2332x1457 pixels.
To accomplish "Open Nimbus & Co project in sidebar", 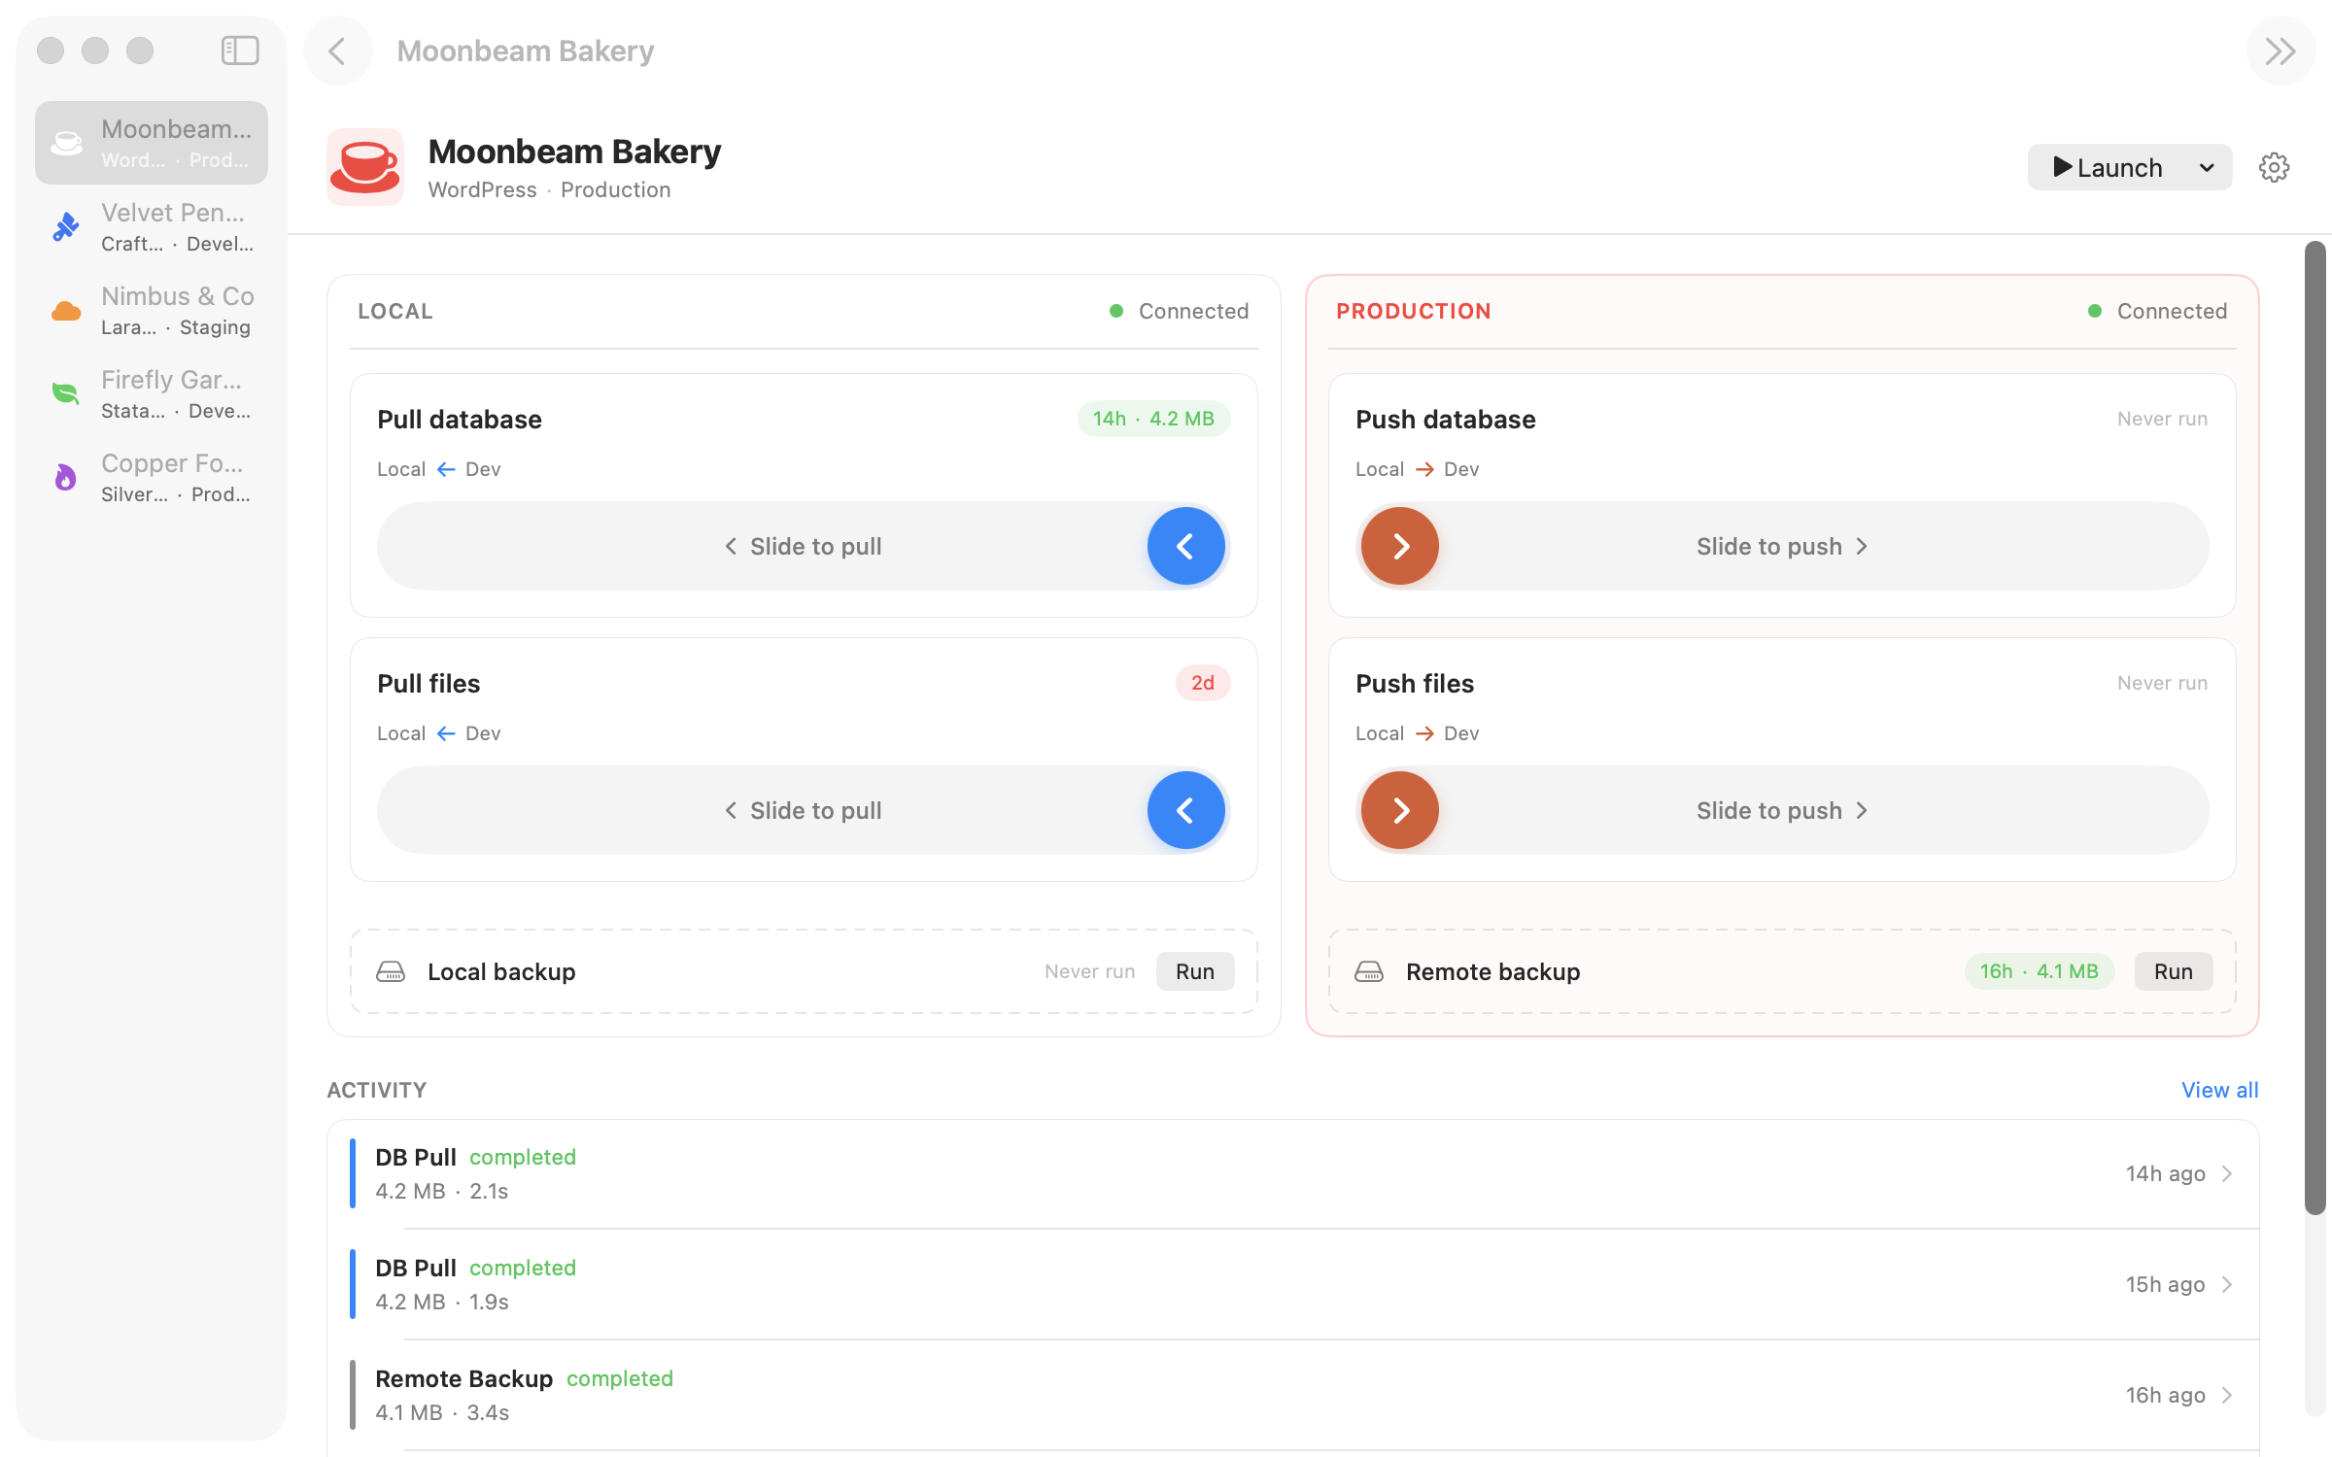I will click(152, 311).
